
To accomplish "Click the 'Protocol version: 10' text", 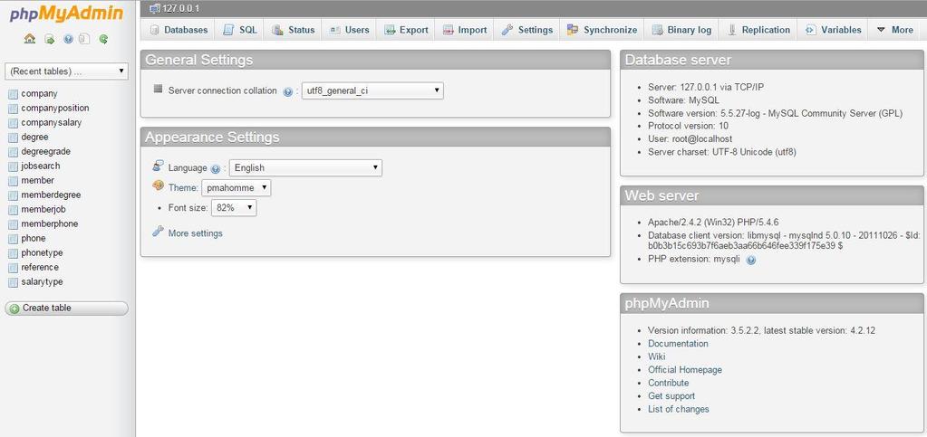I will click(x=688, y=126).
